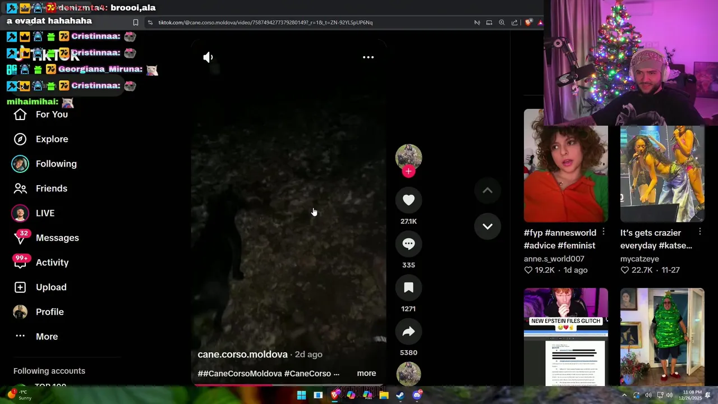Open Discord from the taskbar
The width and height of the screenshot is (718, 404).
click(x=417, y=395)
